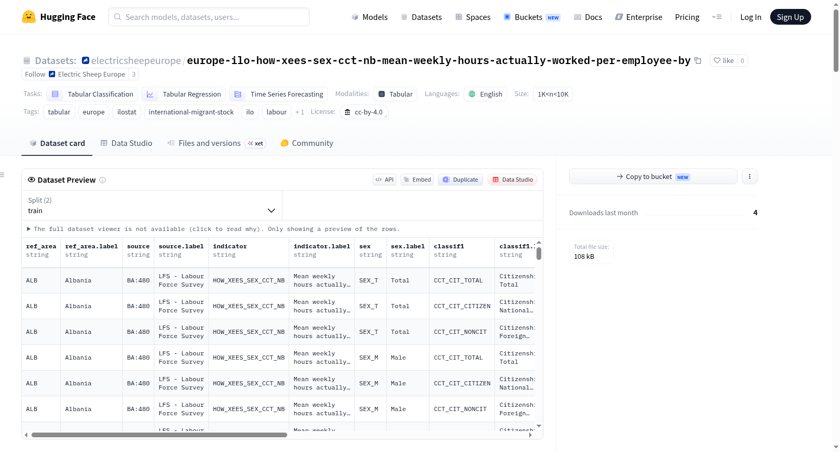Click the cc-by-4.0 license tag

(x=364, y=112)
